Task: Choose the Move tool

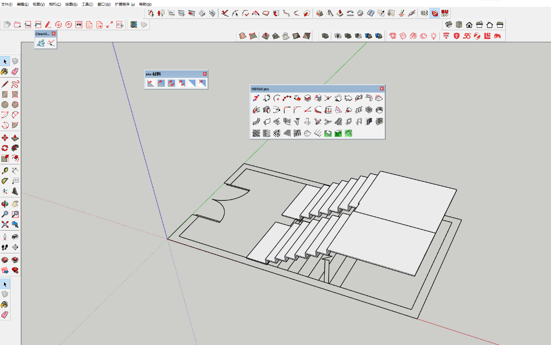Action: click(5, 138)
